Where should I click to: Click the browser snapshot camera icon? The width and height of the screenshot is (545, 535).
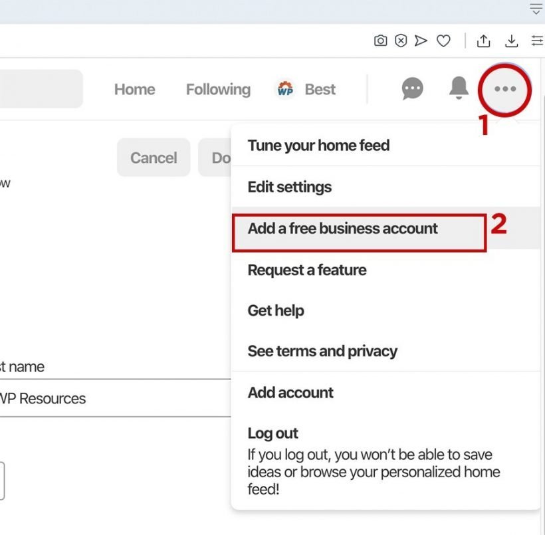tap(380, 41)
